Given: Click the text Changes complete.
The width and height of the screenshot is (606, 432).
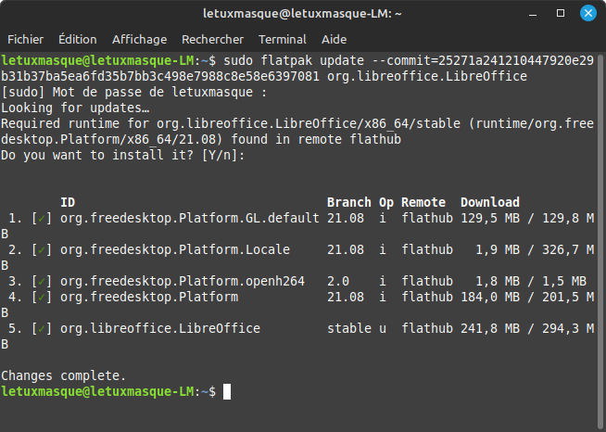Looking at the screenshot, I should tap(63, 375).
